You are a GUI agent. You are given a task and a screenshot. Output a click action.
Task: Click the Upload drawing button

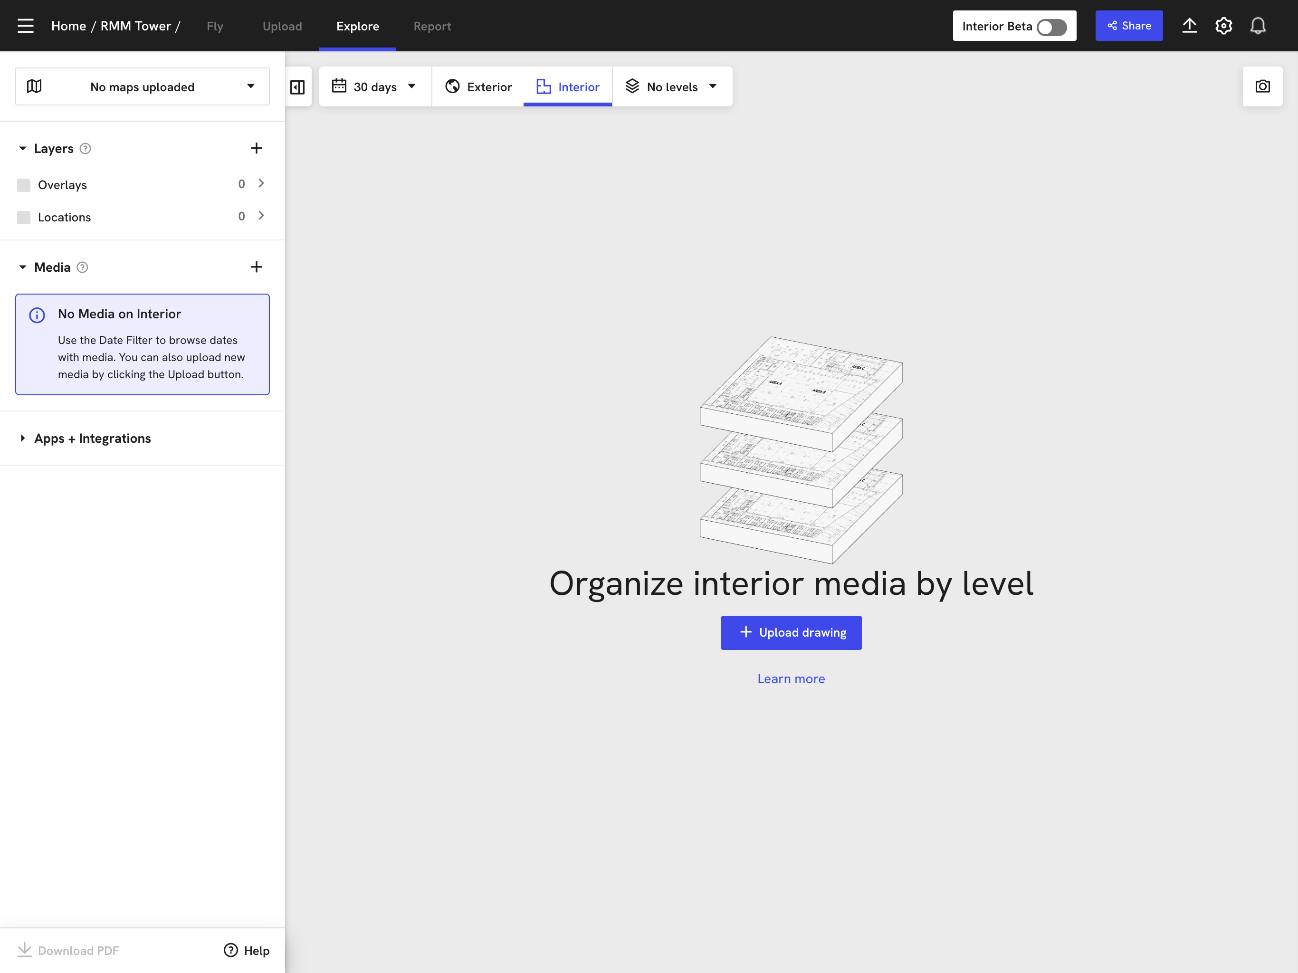pos(791,633)
